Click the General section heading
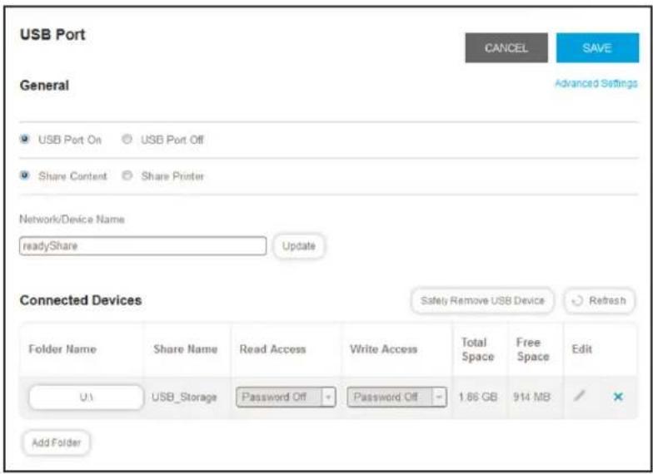 point(45,85)
